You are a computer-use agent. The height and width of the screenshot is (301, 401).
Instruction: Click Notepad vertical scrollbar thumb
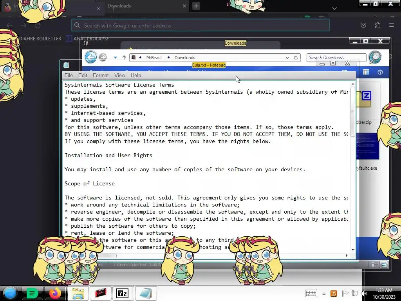click(353, 112)
